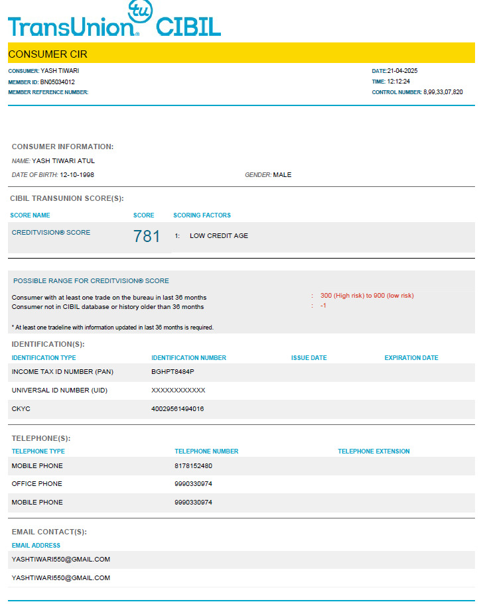The image size is (481, 604).
Task: Click the OFFICE PHONE row label
Action: point(37,484)
